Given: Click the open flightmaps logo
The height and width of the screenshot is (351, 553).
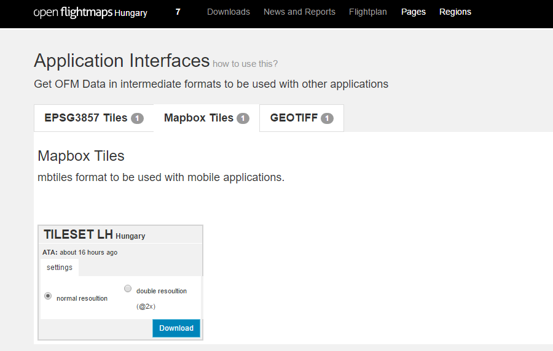Looking at the screenshot, I should [x=90, y=12].
